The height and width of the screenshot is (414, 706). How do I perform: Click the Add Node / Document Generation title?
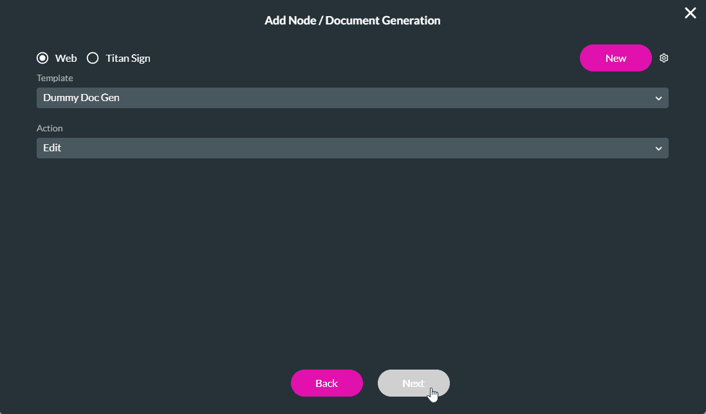coord(352,21)
